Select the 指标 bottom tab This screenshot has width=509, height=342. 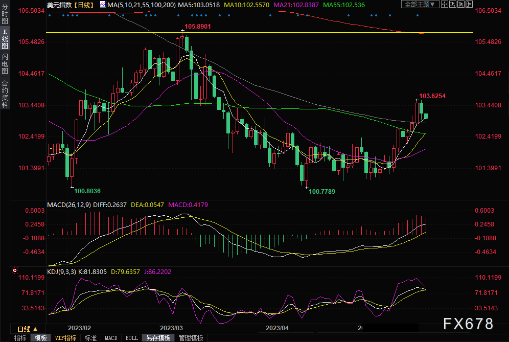coord(20,338)
